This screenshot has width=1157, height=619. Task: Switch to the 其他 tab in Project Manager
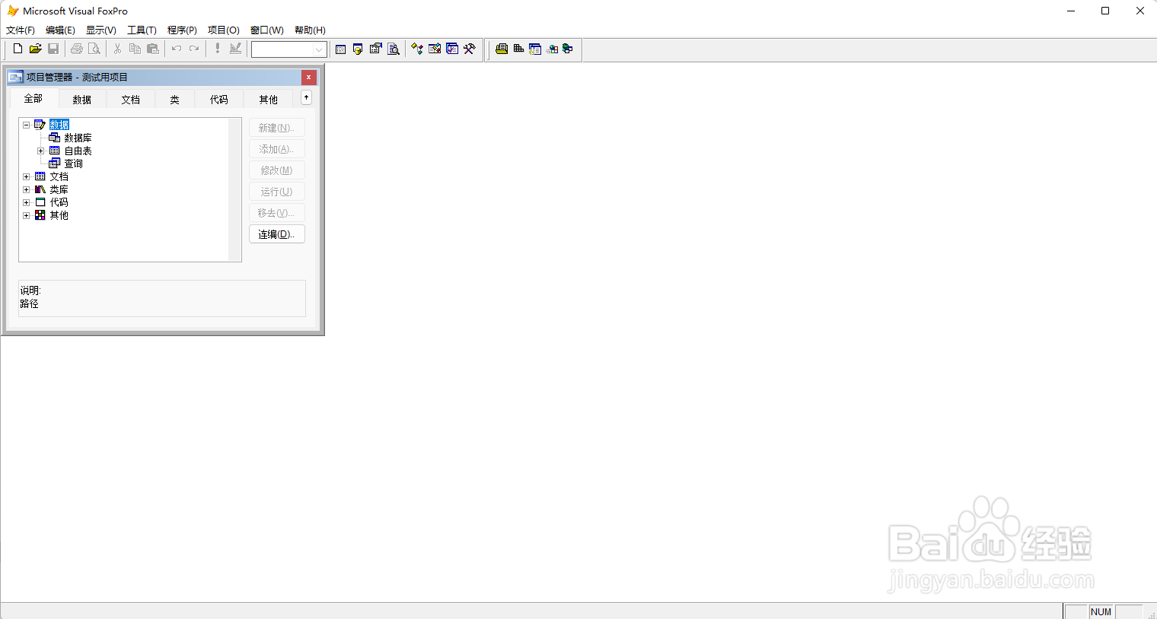(x=268, y=100)
